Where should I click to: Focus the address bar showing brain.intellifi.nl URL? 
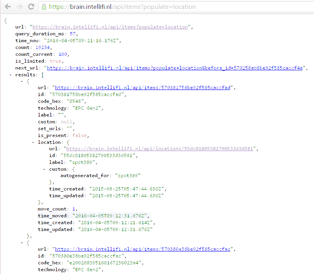(176, 7)
